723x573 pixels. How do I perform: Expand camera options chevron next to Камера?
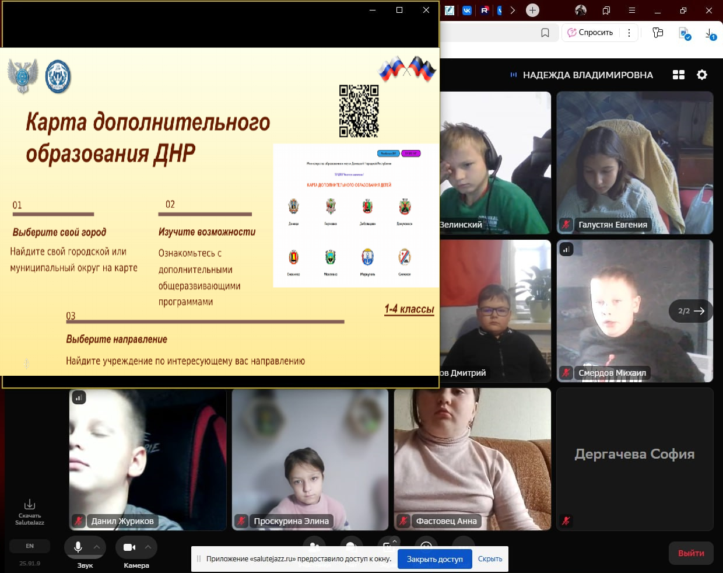148,547
